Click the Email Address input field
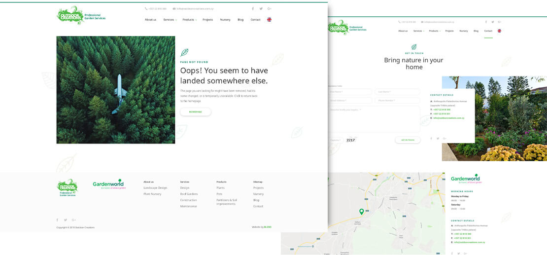Image resolution: width=547 pixels, height=255 pixels. (x=350, y=101)
